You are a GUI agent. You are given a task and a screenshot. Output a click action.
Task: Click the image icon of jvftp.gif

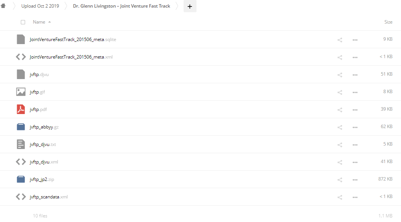[x=21, y=92]
